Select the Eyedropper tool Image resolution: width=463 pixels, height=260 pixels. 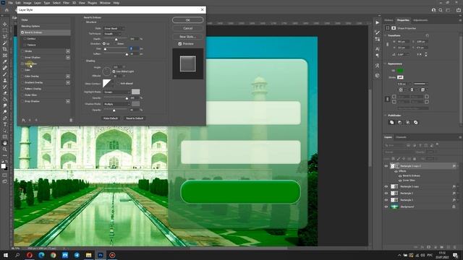tap(5, 61)
